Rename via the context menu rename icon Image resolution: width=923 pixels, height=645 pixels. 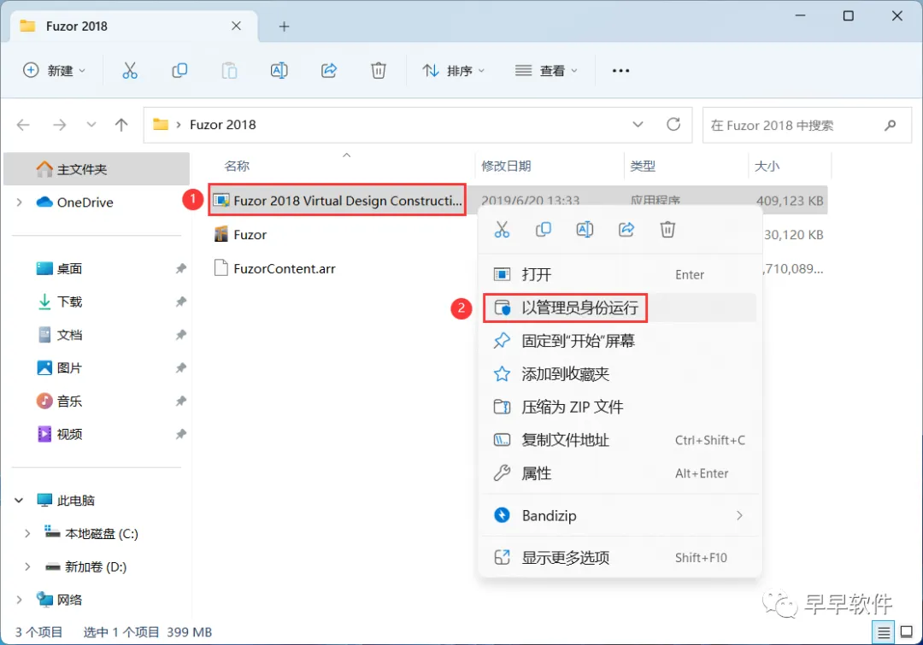(x=585, y=230)
